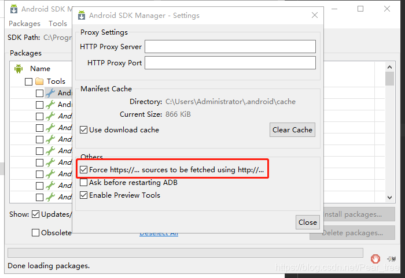
Task: Click the Delete packages button
Action: pyautogui.click(x=352, y=233)
